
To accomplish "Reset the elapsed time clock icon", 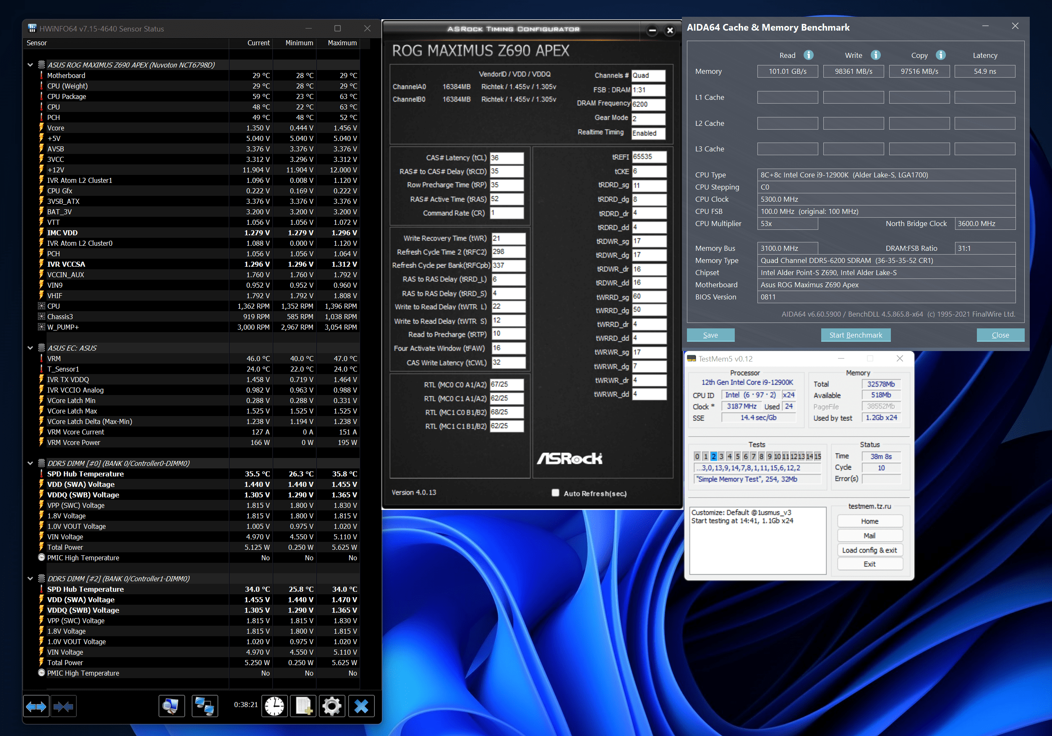I will pyautogui.click(x=274, y=706).
